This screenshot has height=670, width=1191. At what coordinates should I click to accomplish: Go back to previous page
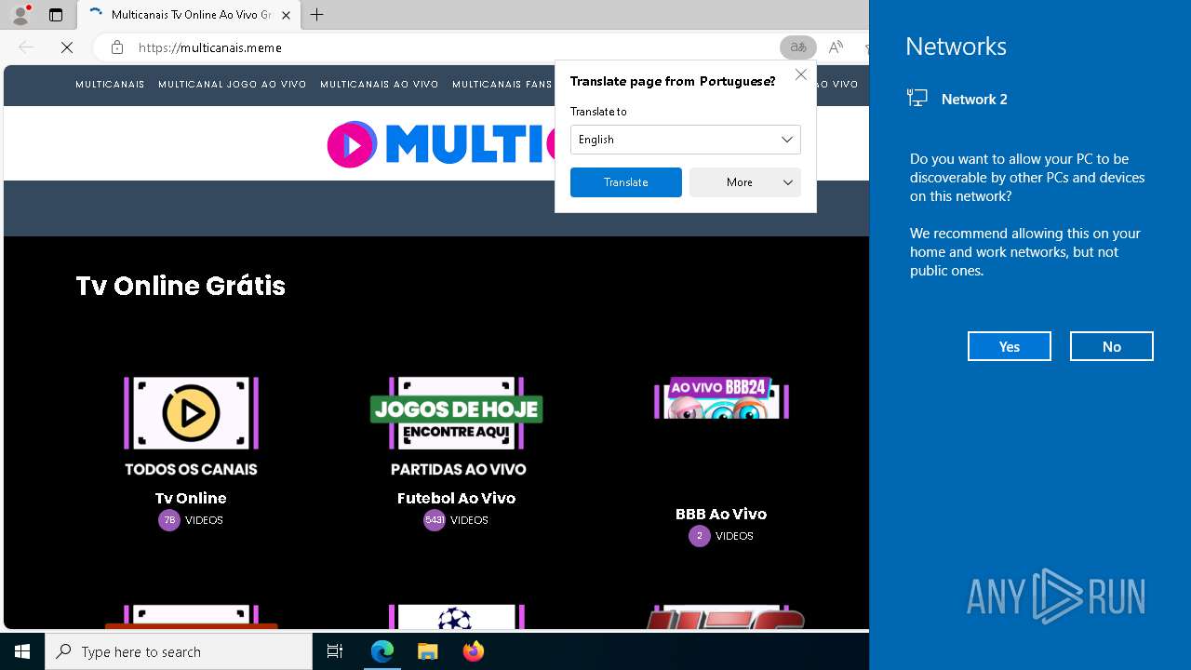point(26,47)
